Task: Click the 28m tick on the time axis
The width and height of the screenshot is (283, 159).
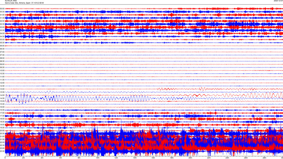Action: click(264, 158)
